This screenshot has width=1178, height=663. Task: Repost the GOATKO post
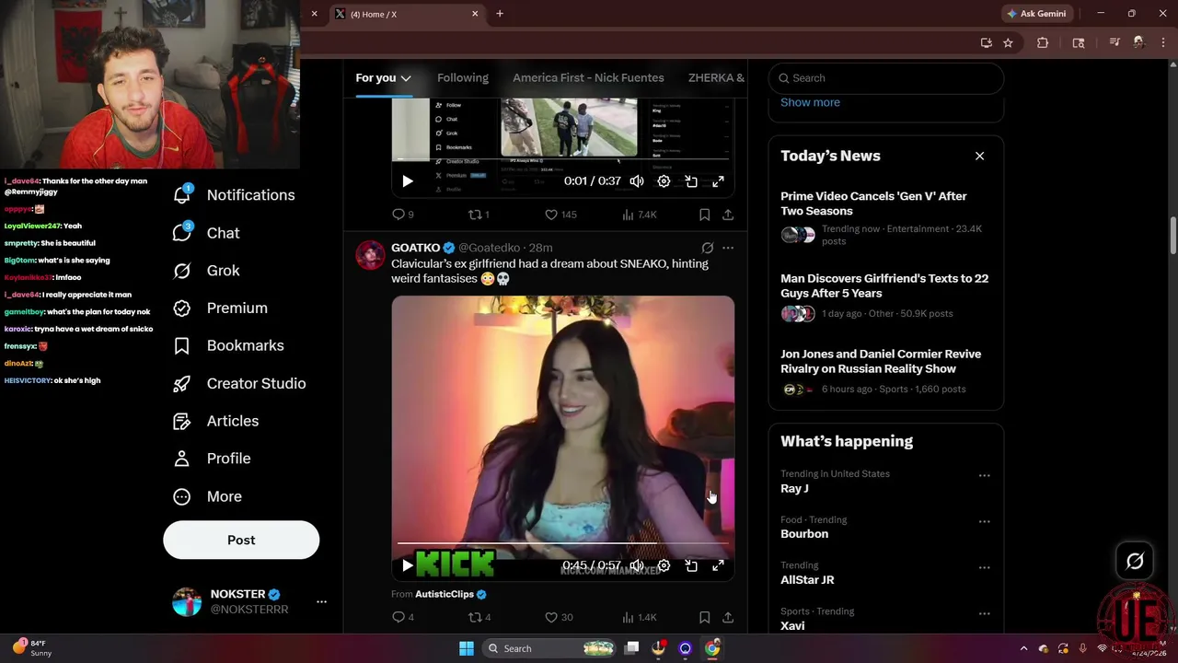[479, 617]
